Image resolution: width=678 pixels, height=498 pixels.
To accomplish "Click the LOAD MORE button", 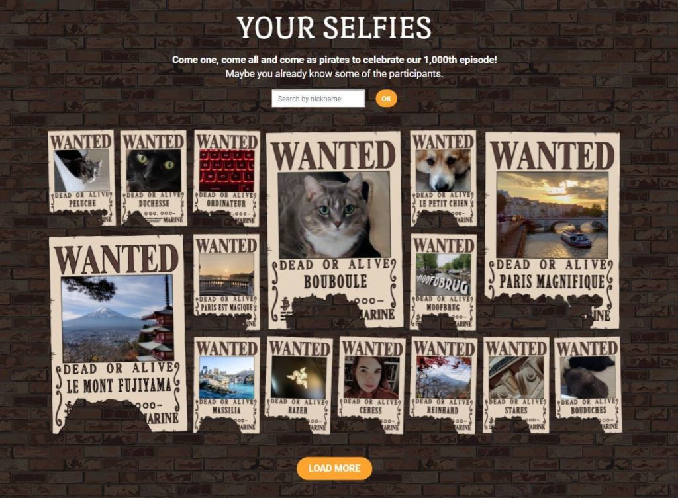I will [x=334, y=468].
